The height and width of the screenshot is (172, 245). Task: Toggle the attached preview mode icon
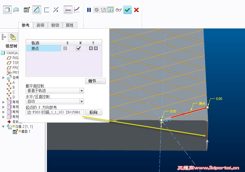[x=111, y=10]
